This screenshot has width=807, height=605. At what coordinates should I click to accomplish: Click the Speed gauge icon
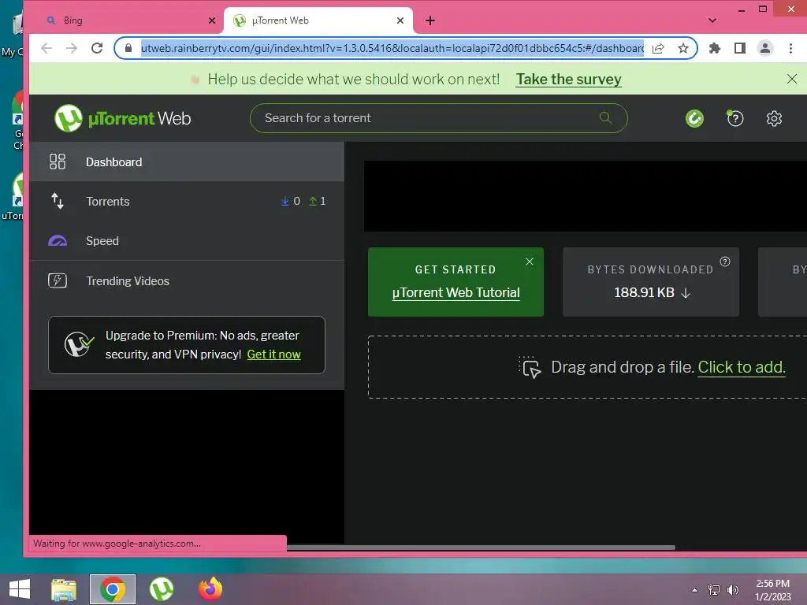pyautogui.click(x=57, y=241)
